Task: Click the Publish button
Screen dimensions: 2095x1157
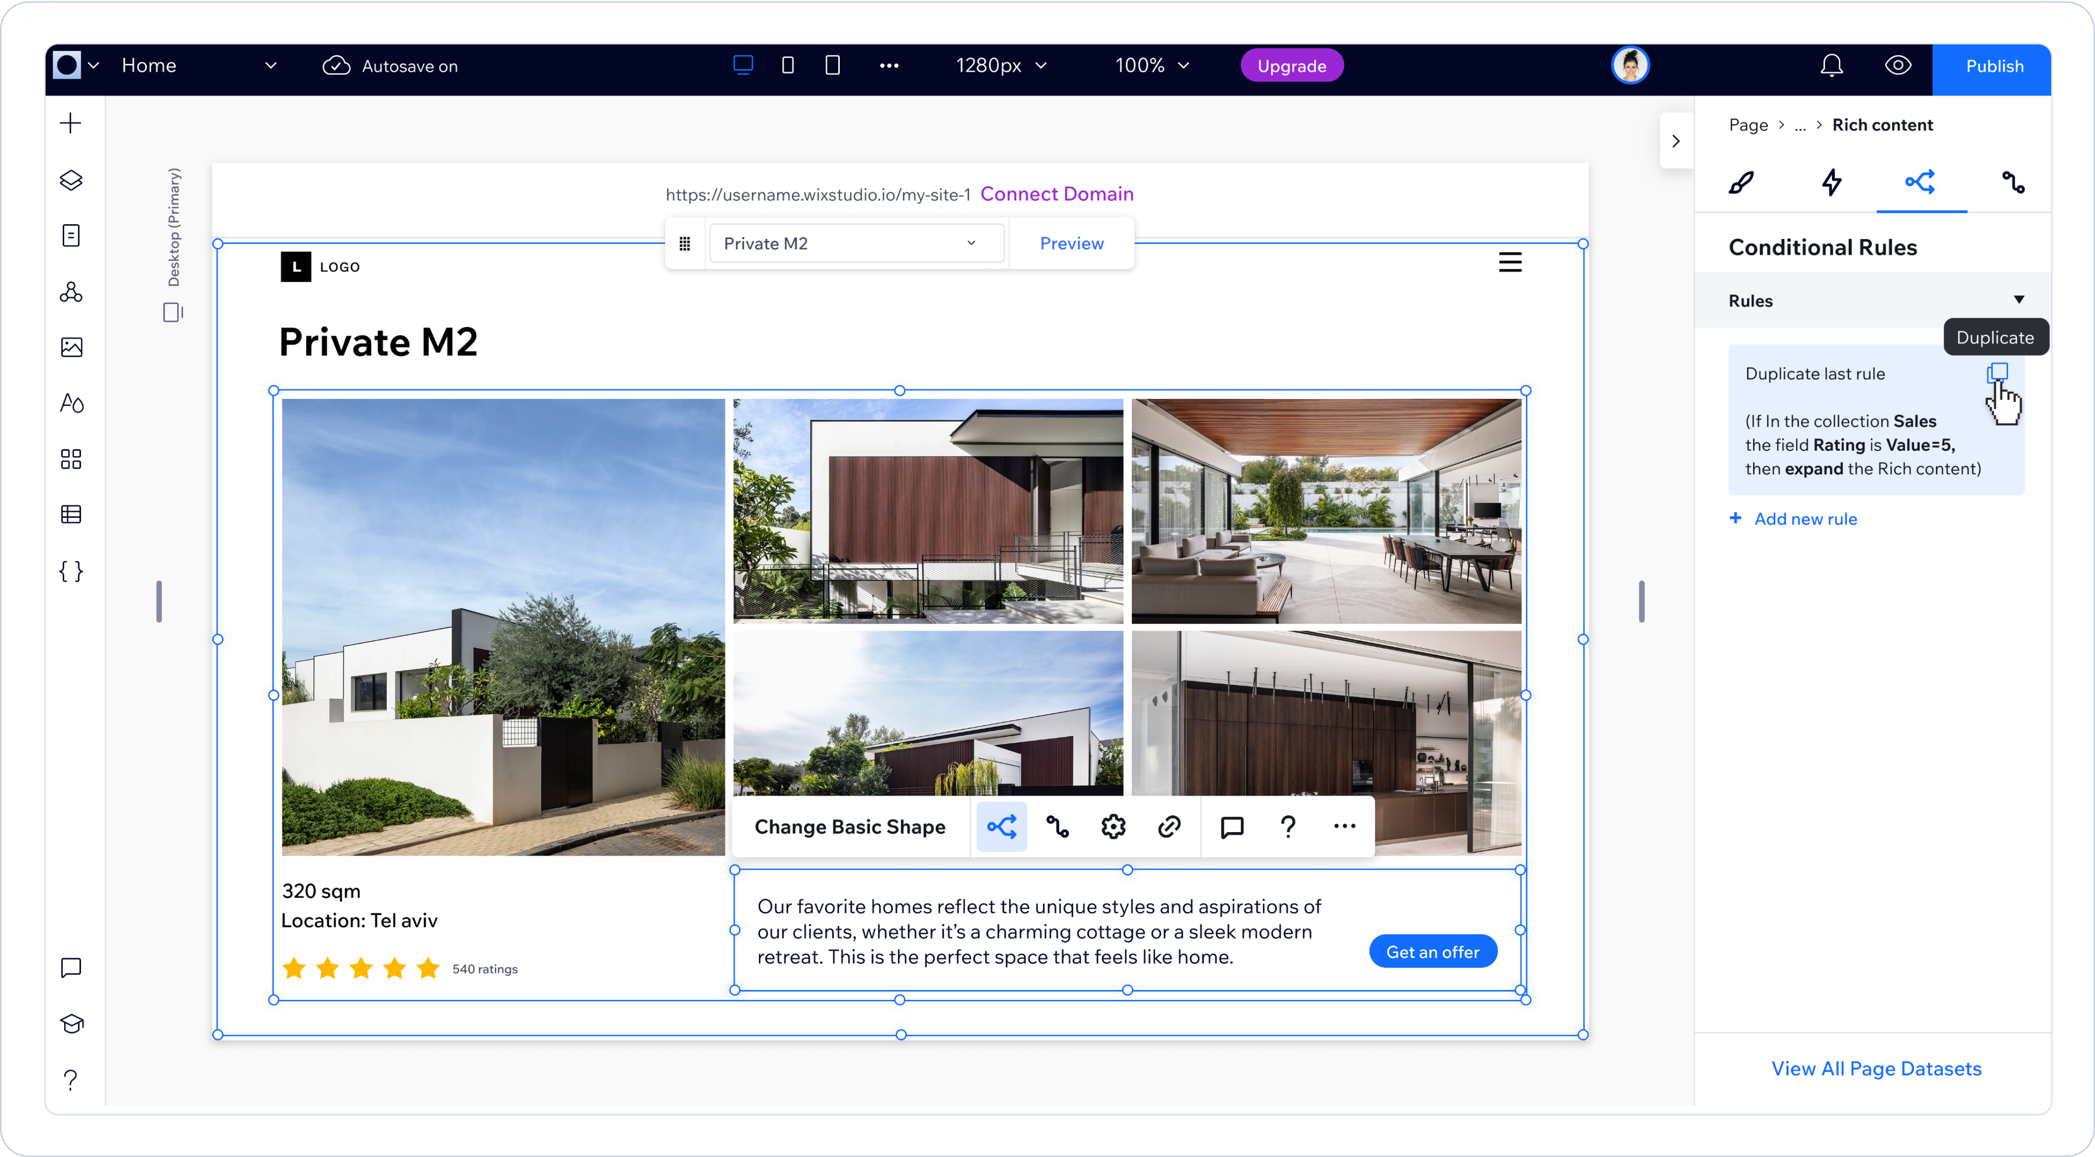Action: (1993, 66)
